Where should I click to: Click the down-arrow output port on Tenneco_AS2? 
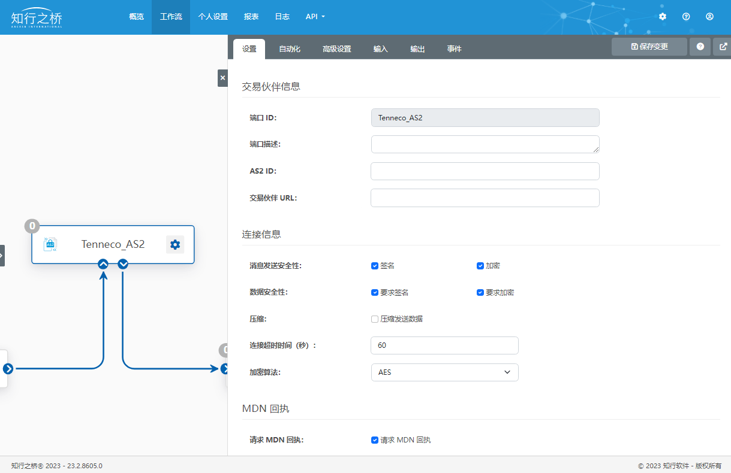pyautogui.click(x=123, y=263)
